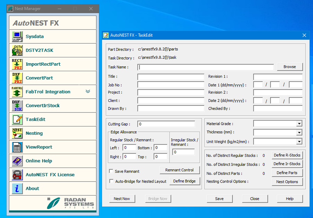Select the Sysdata menu label

click(35, 36)
